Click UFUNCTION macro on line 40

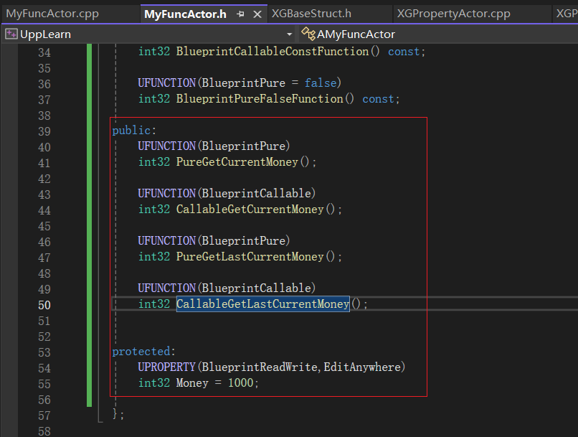166,146
